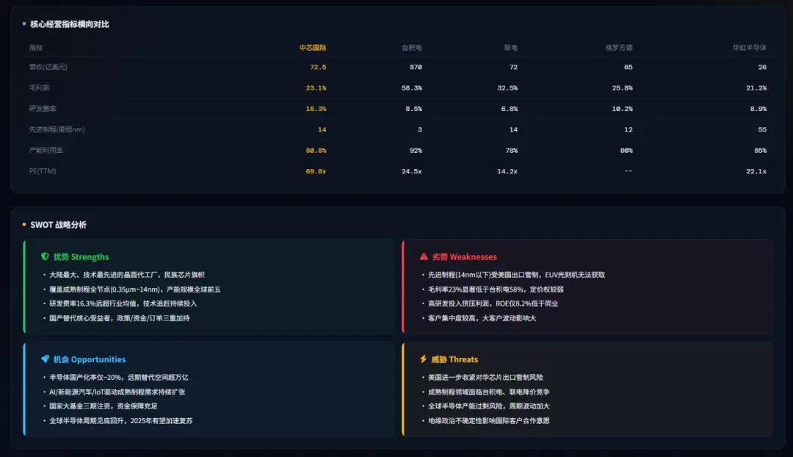Image resolution: width=793 pixels, height=457 pixels.
Task: Click the 14.2x PE value
Action: [x=507, y=171]
